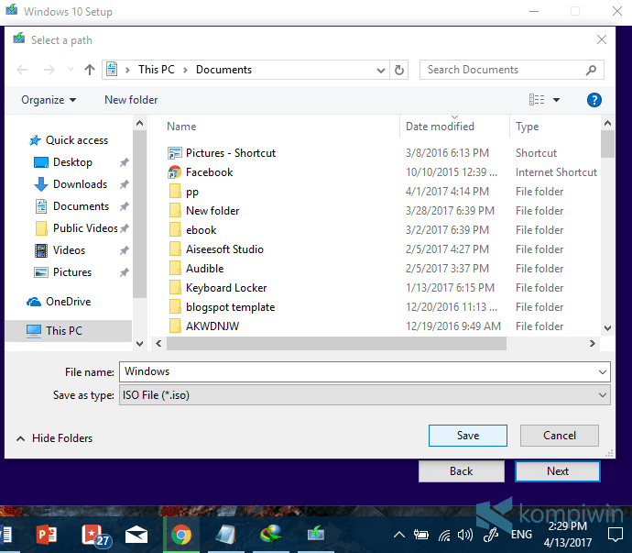632x553 pixels.
Task: Click Next in Windows 10 Setup
Action: pyautogui.click(x=558, y=471)
